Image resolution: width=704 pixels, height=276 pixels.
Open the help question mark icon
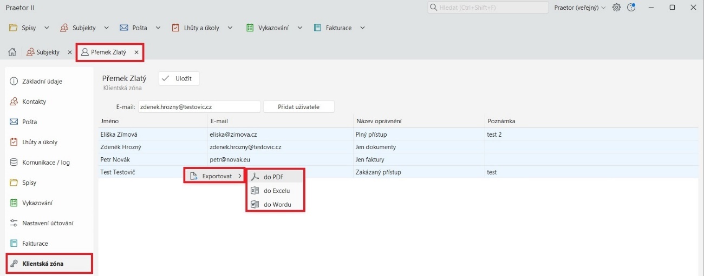[x=631, y=8]
